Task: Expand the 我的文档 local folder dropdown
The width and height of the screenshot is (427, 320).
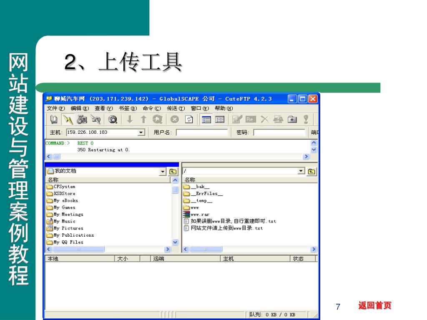Action: 163,171
